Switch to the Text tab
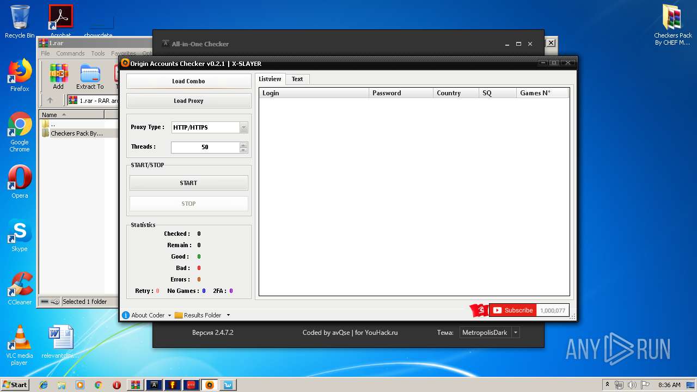This screenshot has width=697, height=392. 297,79
